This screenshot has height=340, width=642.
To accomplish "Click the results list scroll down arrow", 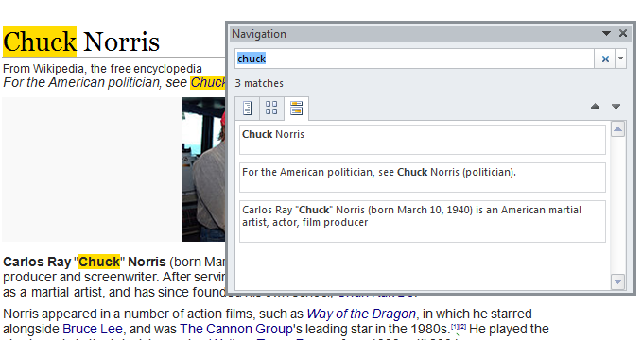I will point(617,281).
